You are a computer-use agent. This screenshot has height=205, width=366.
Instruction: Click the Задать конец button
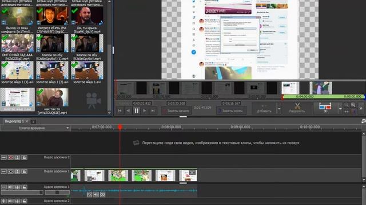coord(231,111)
